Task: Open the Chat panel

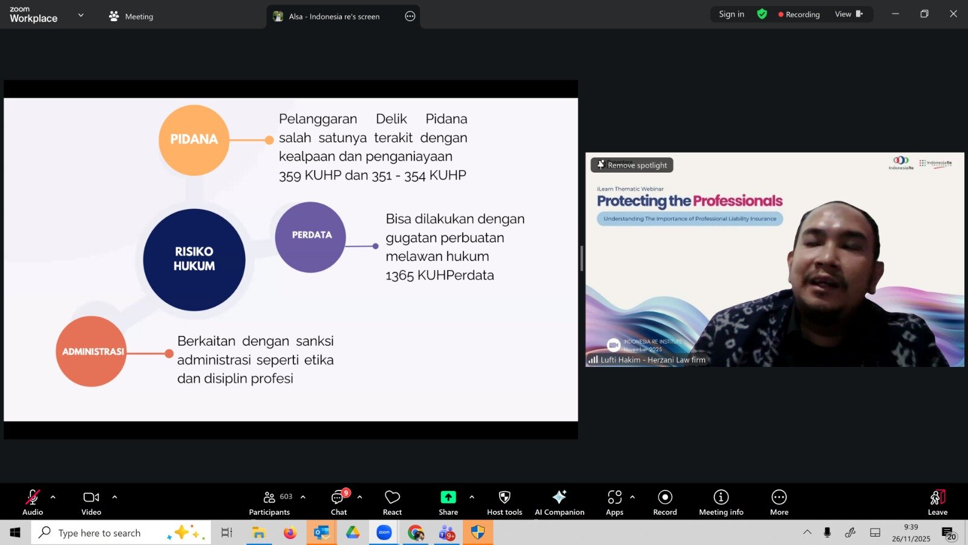Action: 339,503
